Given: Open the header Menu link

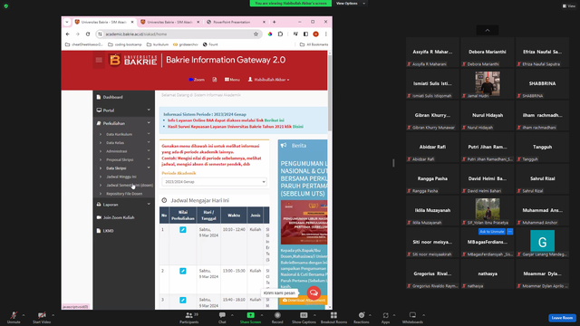Looking at the screenshot, I should (x=232, y=80).
